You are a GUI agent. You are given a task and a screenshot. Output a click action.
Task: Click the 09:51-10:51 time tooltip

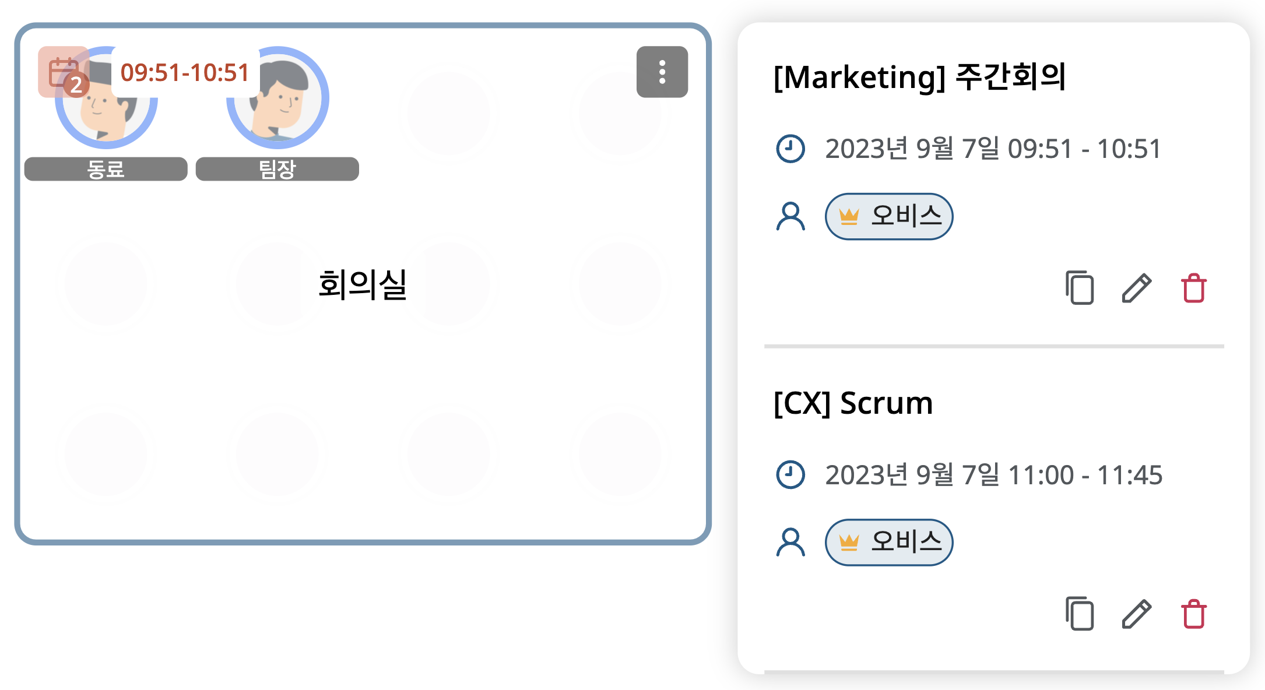pos(185,73)
